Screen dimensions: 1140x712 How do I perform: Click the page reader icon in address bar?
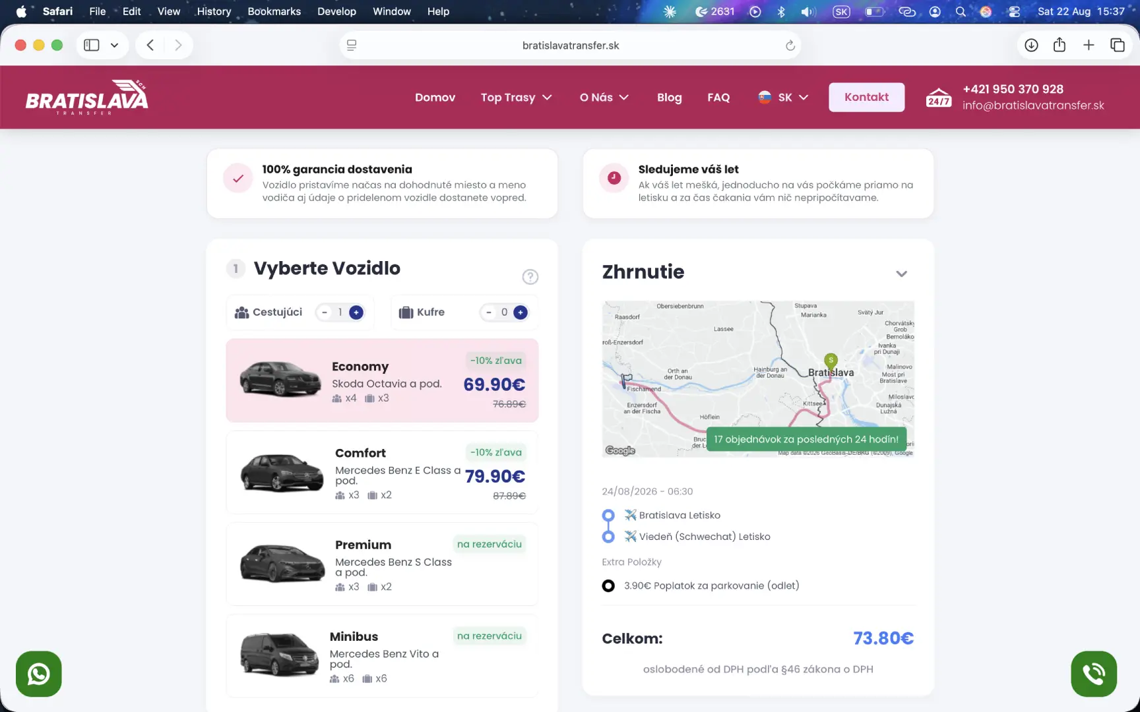[x=352, y=45]
